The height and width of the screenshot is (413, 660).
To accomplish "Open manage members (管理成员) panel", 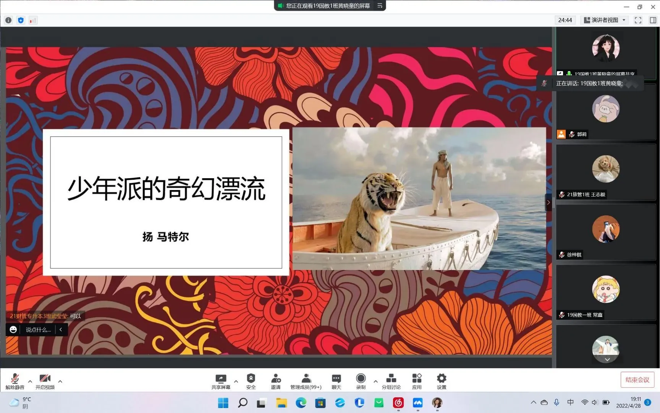I will pyautogui.click(x=306, y=381).
